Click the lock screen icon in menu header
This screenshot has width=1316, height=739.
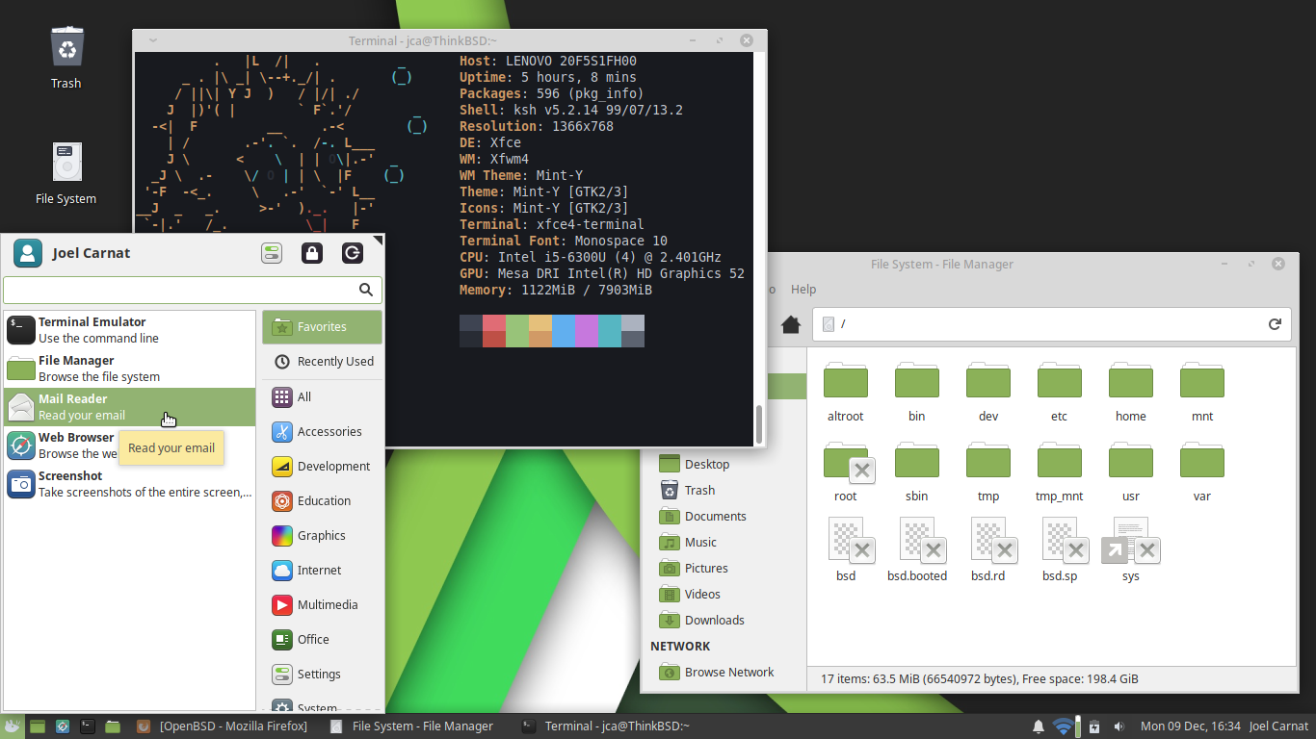click(311, 253)
